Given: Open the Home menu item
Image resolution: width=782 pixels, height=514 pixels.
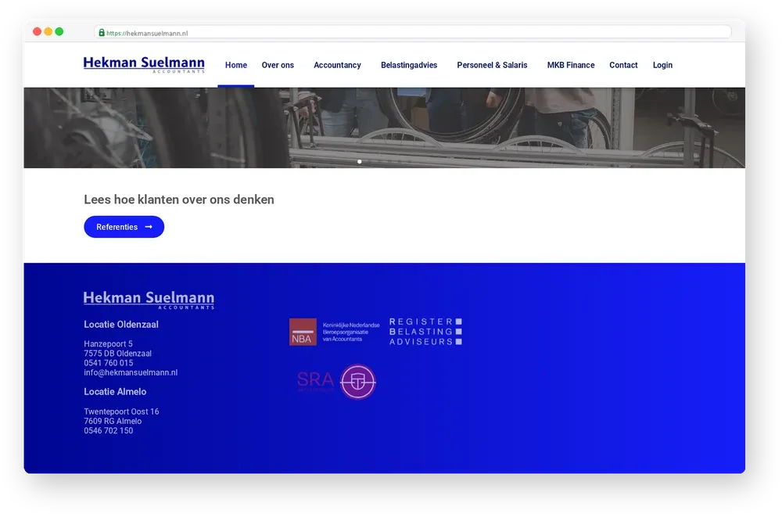Looking at the screenshot, I should pyautogui.click(x=236, y=65).
